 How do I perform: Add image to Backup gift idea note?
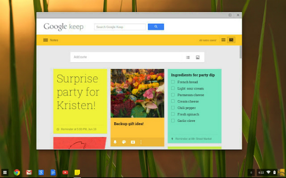point(133,142)
